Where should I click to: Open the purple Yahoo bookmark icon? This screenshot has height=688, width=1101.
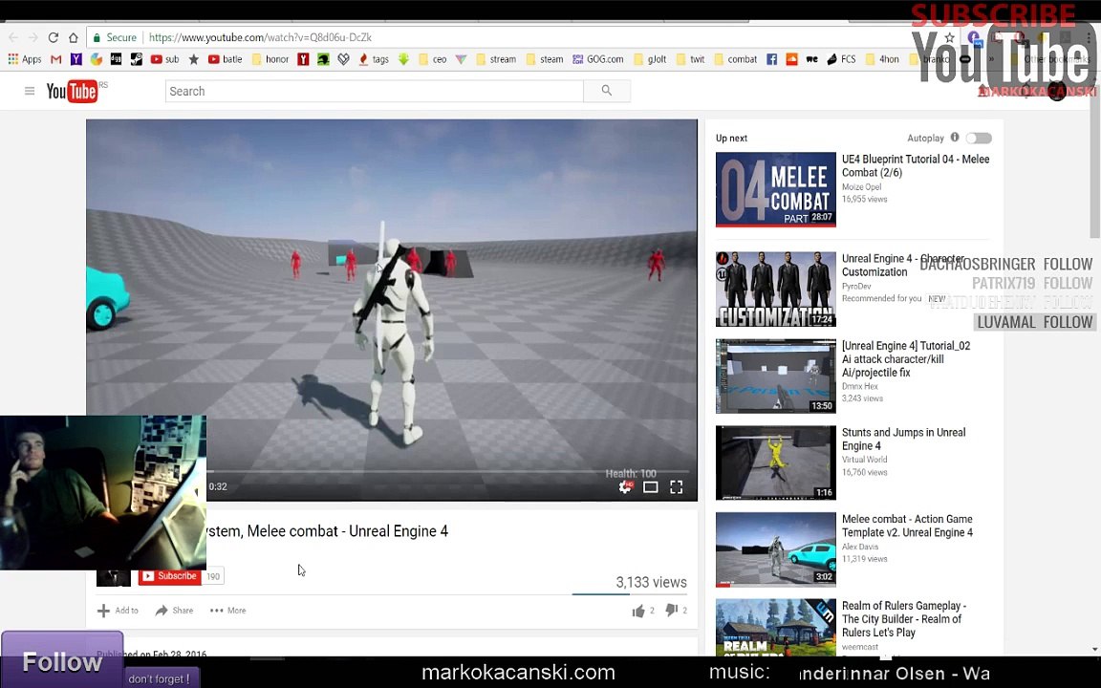[76, 59]
